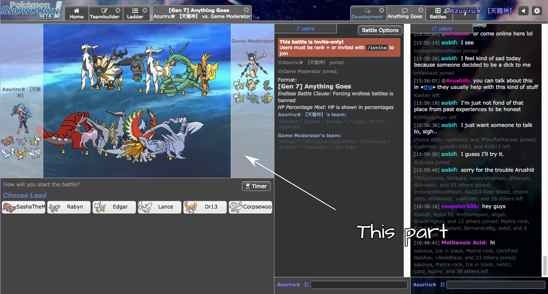Close the Development chat tab
The width and height of the screenshot is (548, 294).
point(381,10)
